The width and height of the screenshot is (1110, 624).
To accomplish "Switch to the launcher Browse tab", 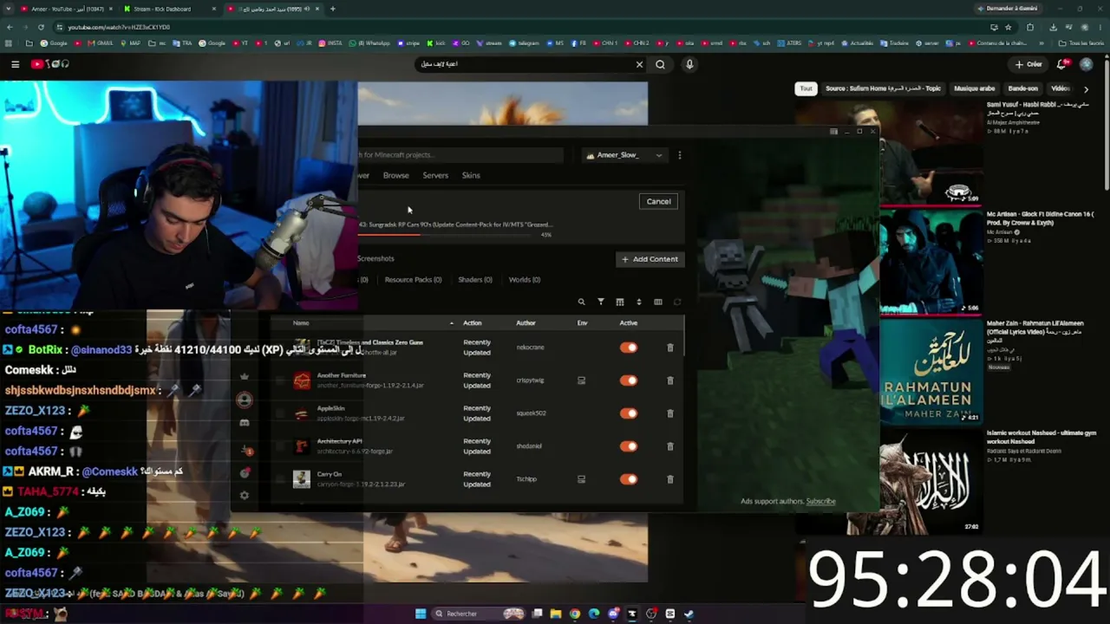I will [396, 176].
